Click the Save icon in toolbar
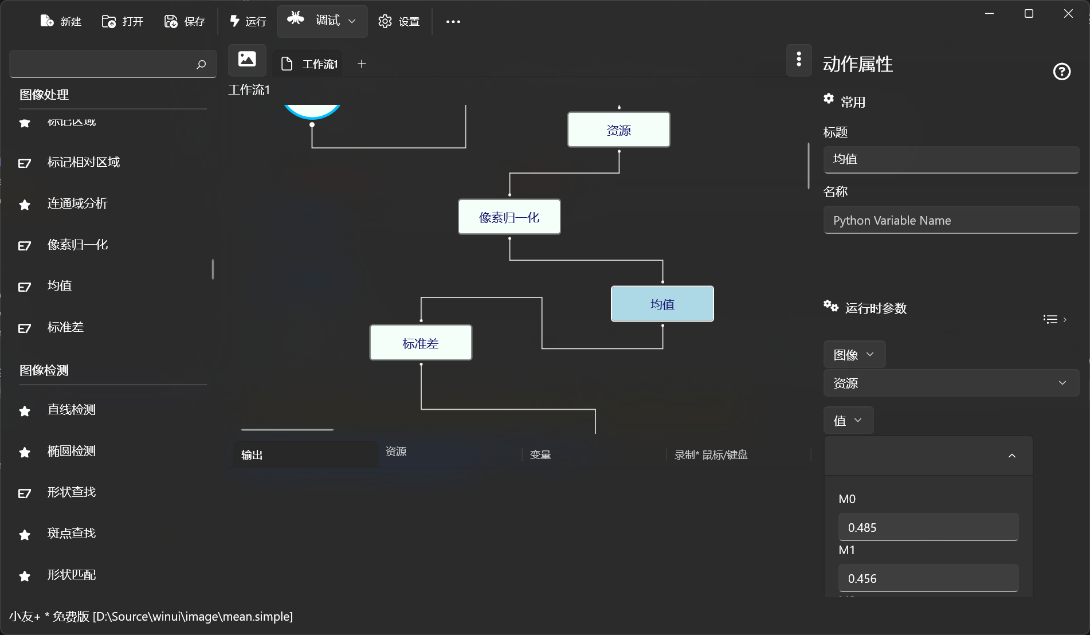 tap(171, 21)
